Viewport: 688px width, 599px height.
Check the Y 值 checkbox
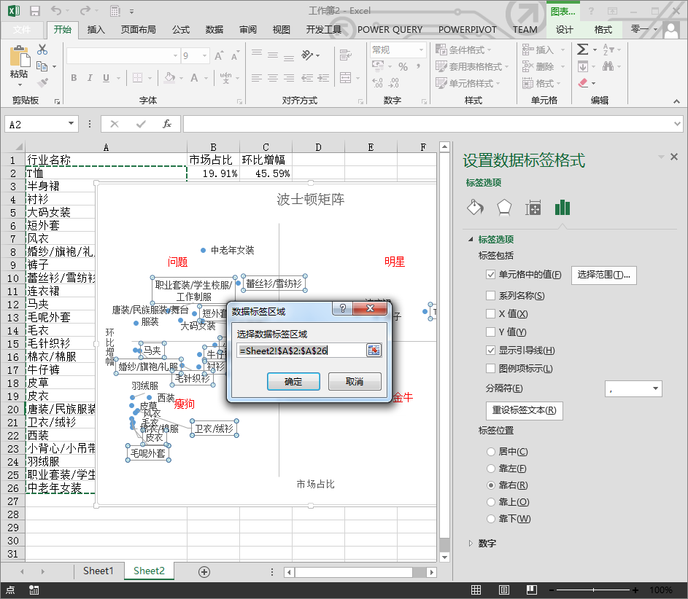(x=490, y=332)
